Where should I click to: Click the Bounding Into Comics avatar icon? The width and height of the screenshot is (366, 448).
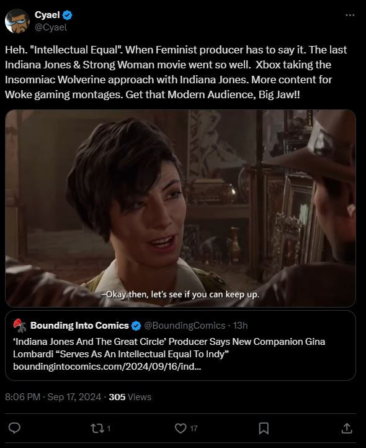tap(20, 326)
